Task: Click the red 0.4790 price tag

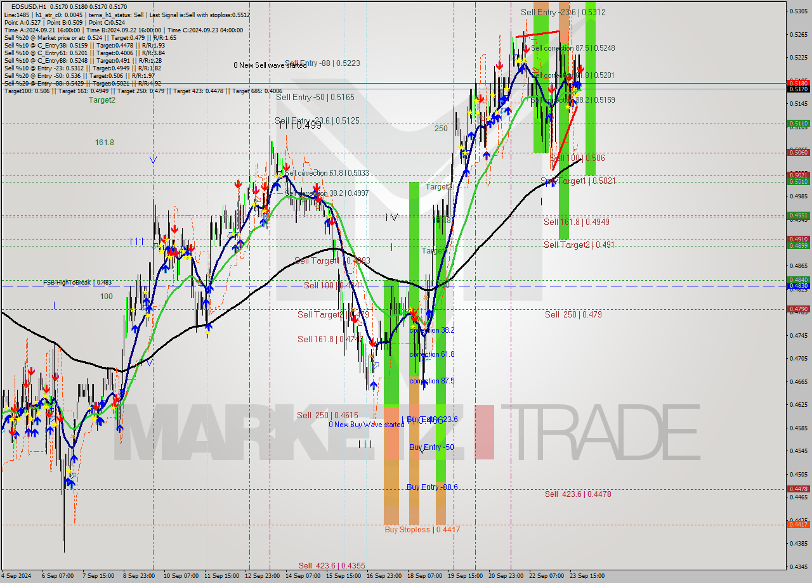Action: click(x=797, y=309)
